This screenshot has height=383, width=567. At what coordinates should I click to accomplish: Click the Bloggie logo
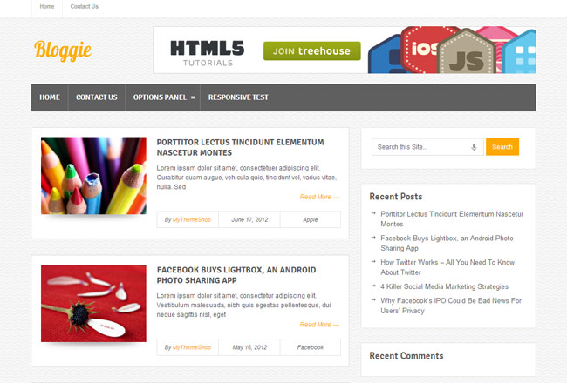(x=63, y=50)
